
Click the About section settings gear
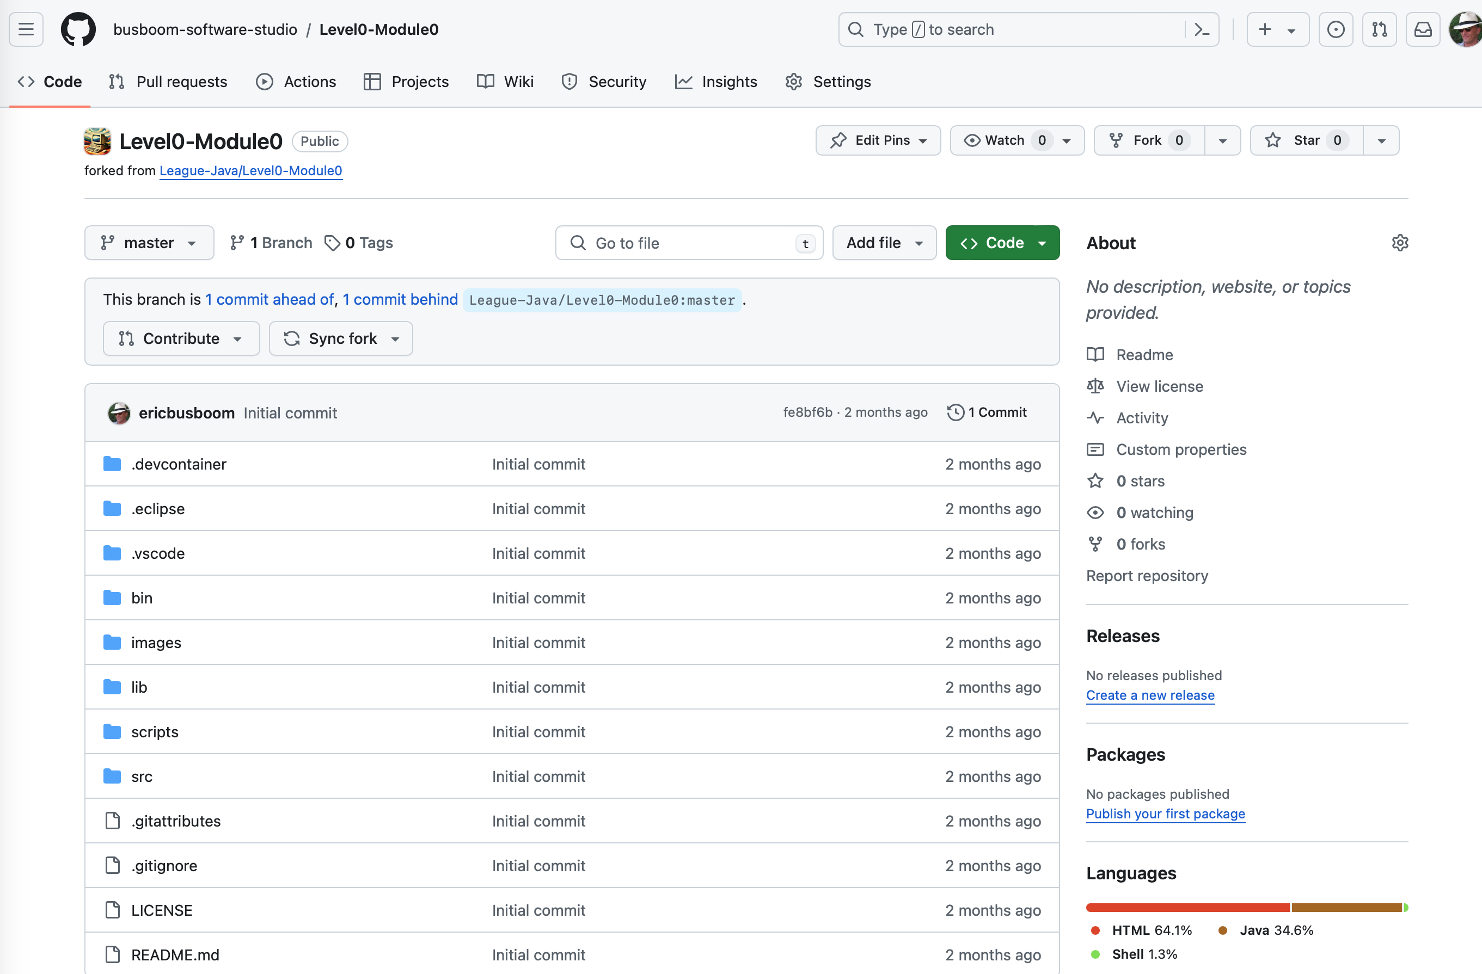pos(1400,243)
